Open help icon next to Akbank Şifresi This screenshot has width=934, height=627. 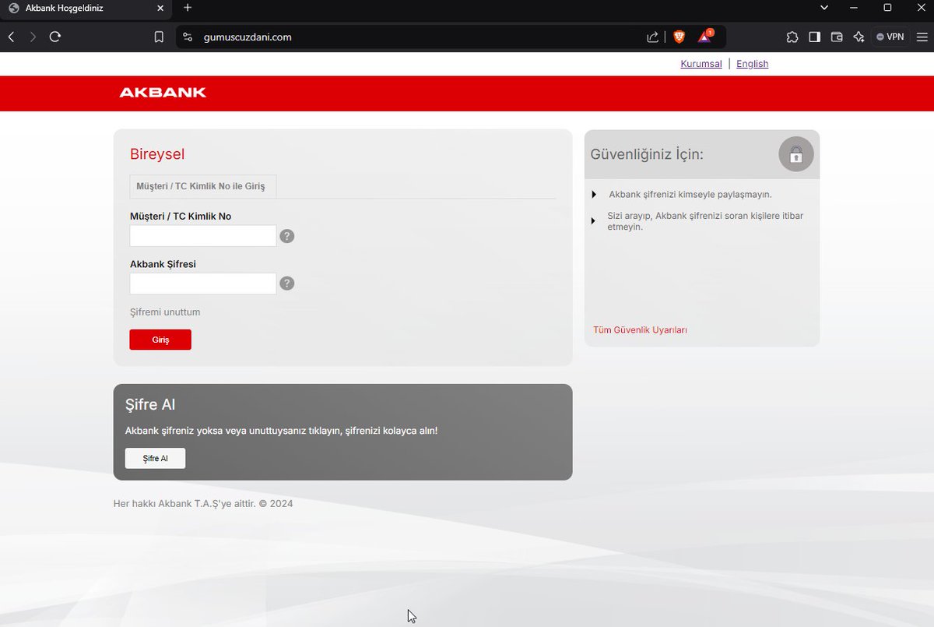click(287, 284)
